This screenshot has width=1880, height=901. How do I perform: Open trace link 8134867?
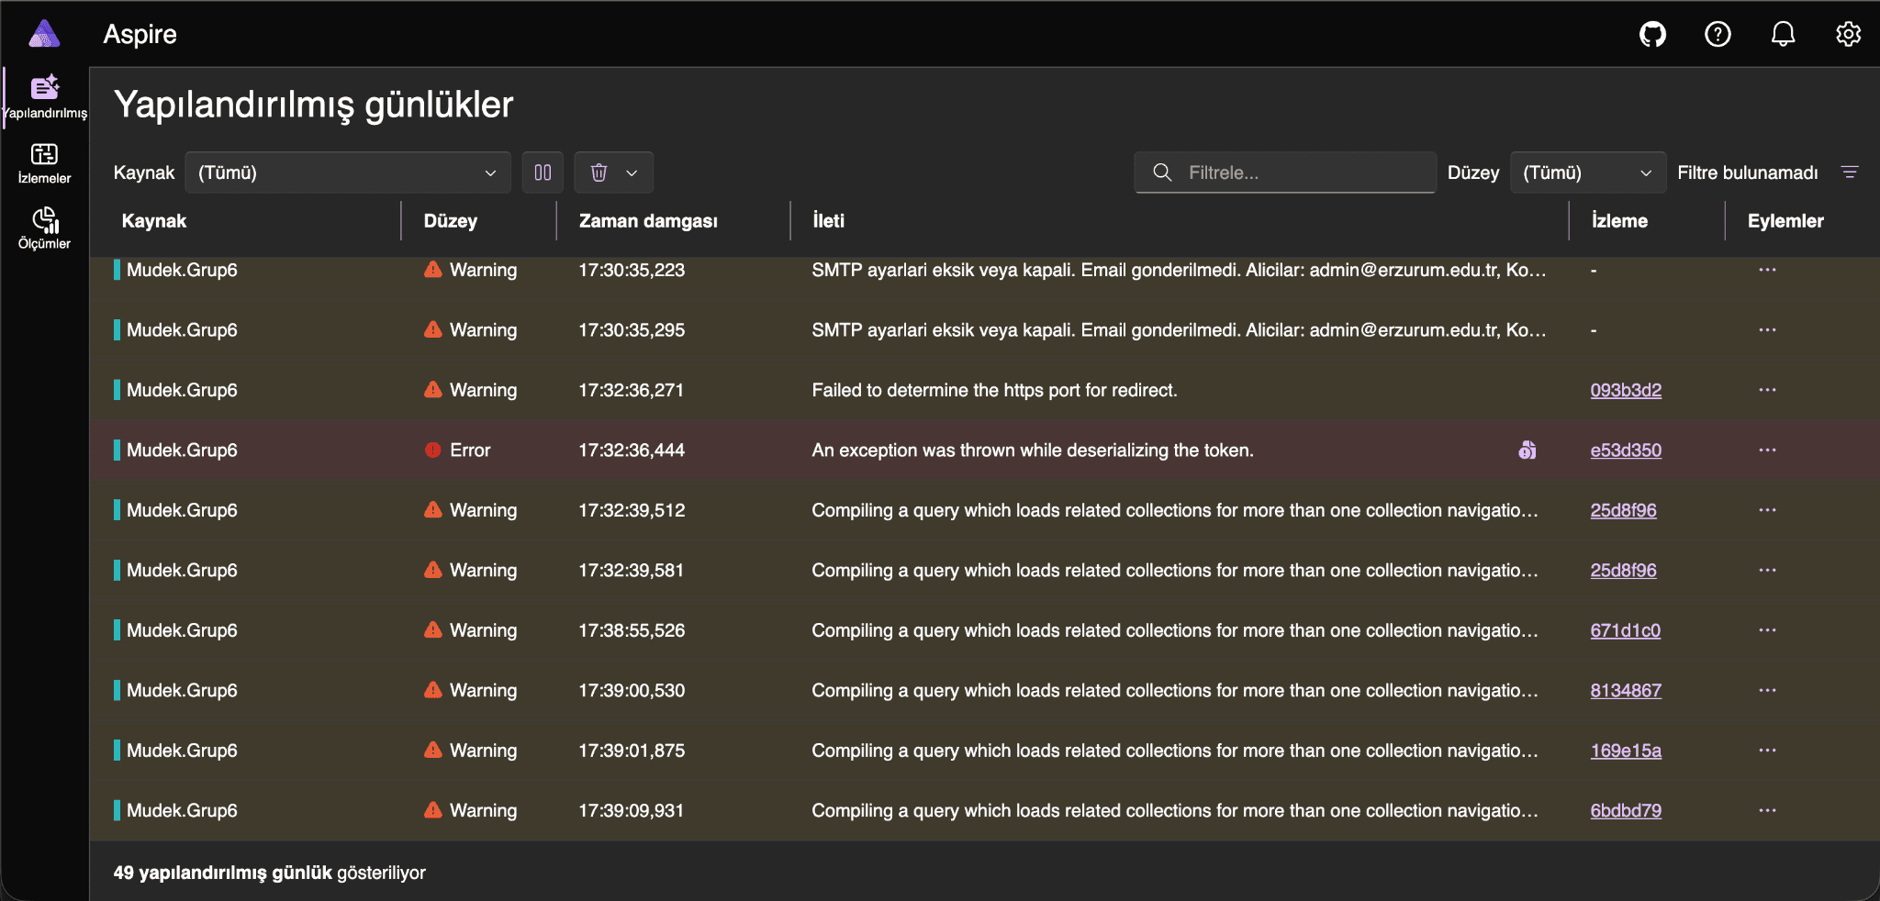(x=1626, y=691)
